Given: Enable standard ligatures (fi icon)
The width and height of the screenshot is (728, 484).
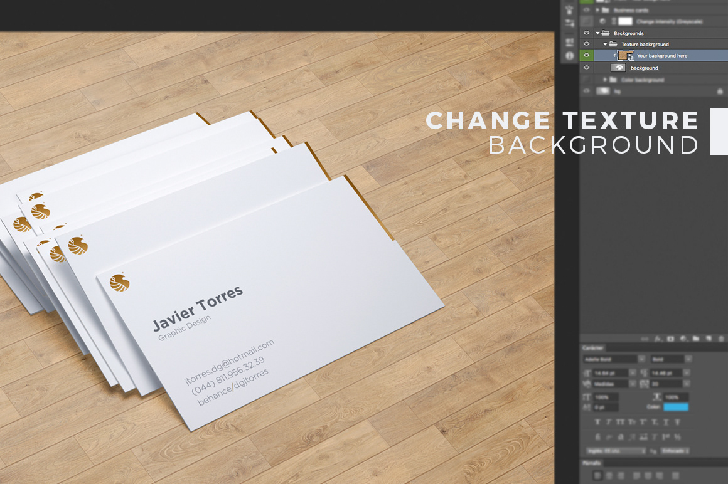Looking at the screenshot, I should [x=597, y=437].
